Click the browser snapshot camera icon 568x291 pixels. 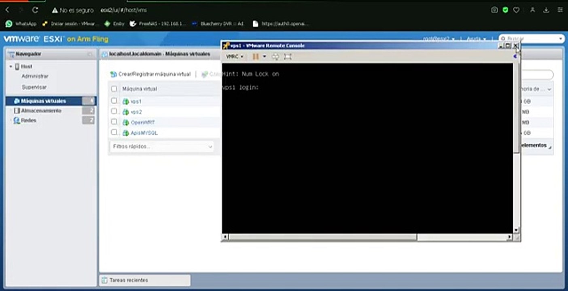[494, 10]
